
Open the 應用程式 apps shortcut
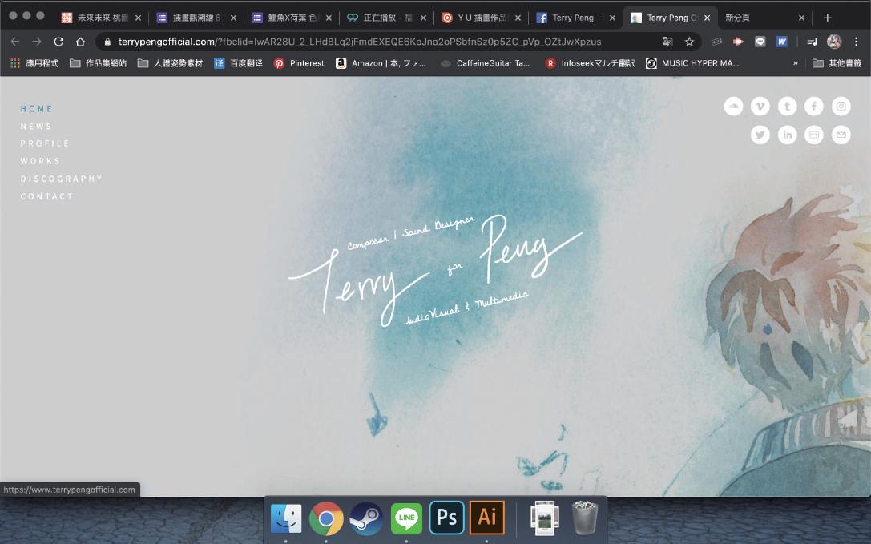34,63
